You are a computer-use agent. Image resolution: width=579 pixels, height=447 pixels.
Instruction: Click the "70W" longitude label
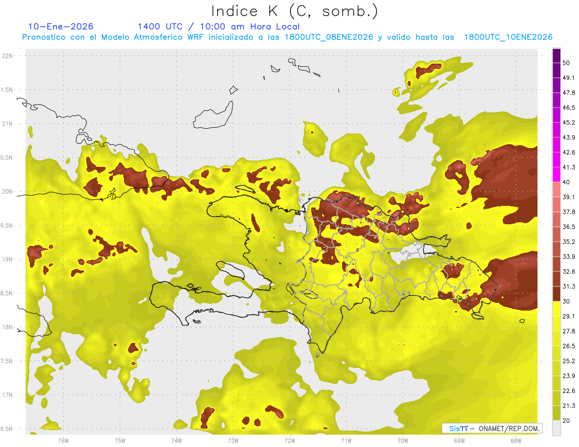click(x=403, y=441)
